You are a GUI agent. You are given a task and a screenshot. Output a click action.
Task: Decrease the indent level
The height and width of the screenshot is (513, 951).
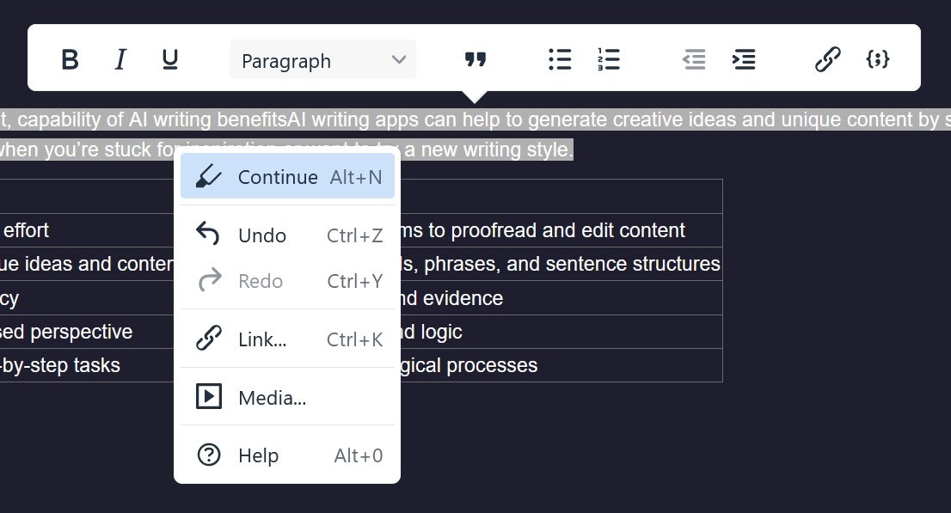[x=695, y=59]
